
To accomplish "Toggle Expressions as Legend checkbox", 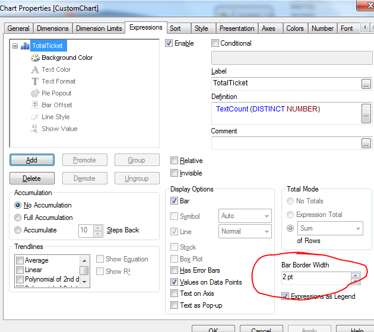I will 286,296.
